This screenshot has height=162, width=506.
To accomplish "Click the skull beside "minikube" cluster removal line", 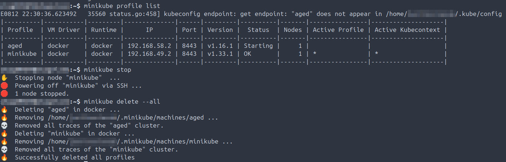I will point(4,149).
